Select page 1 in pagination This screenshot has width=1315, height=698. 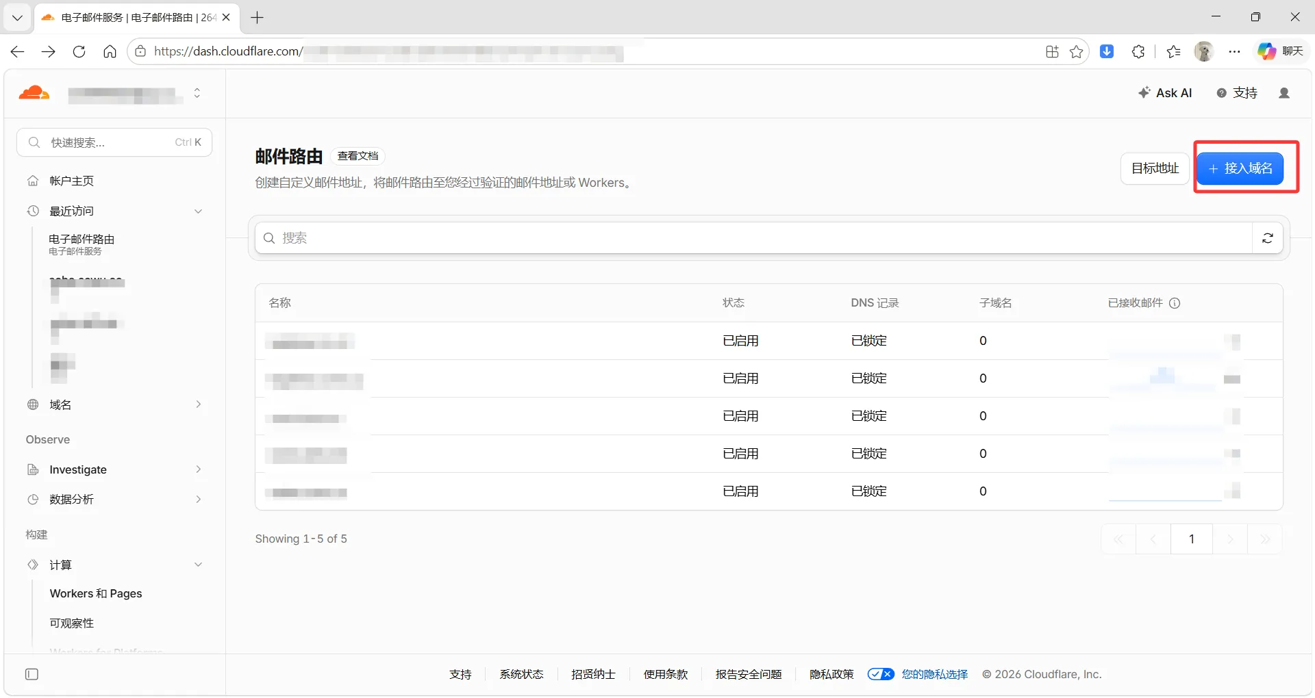[1192, 539]
